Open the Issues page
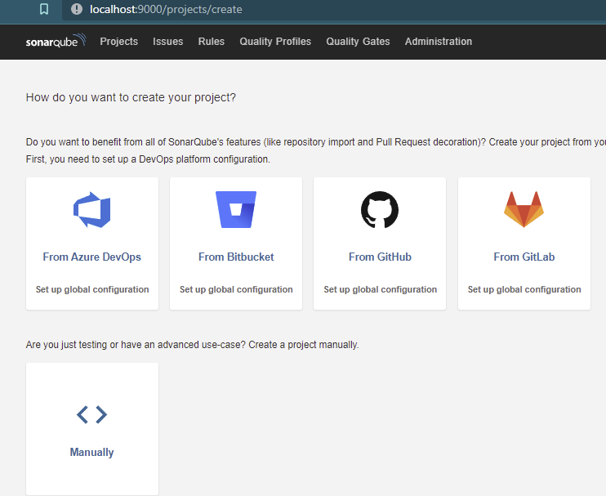Viewport: 606px width, 496px height. point(167,42)
